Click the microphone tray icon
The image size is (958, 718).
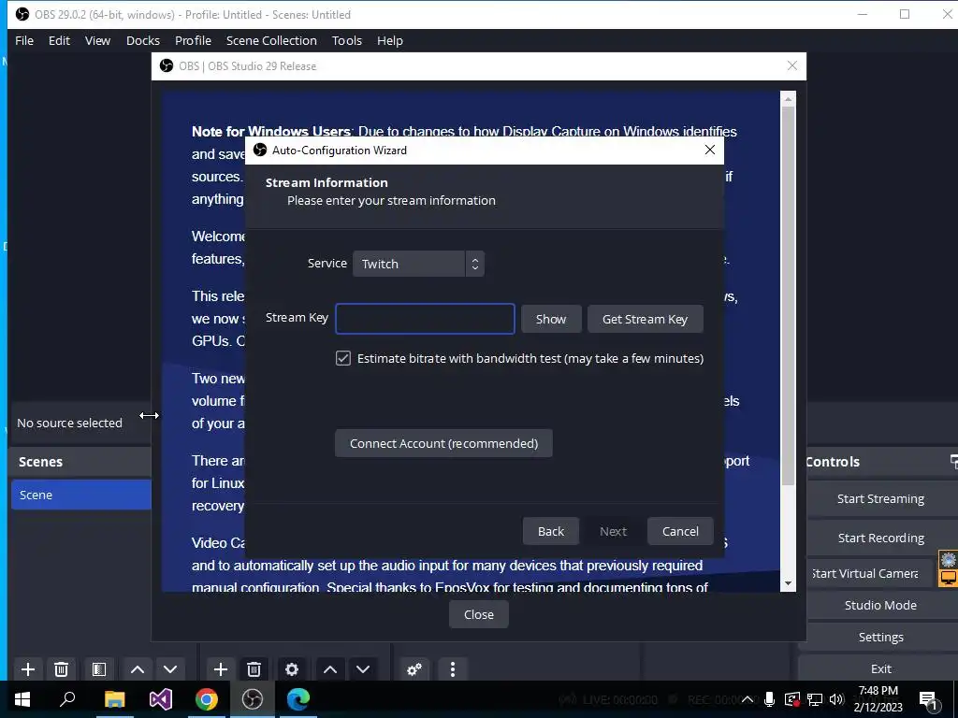point(769,699)
